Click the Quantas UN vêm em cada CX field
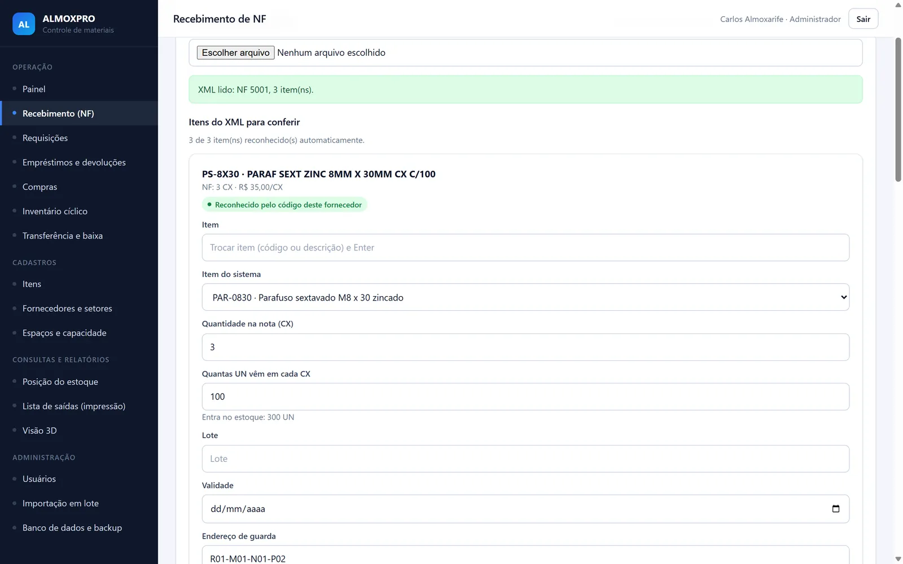The width and height of the screenshot is (903, 564). click(x=525, y=396)
